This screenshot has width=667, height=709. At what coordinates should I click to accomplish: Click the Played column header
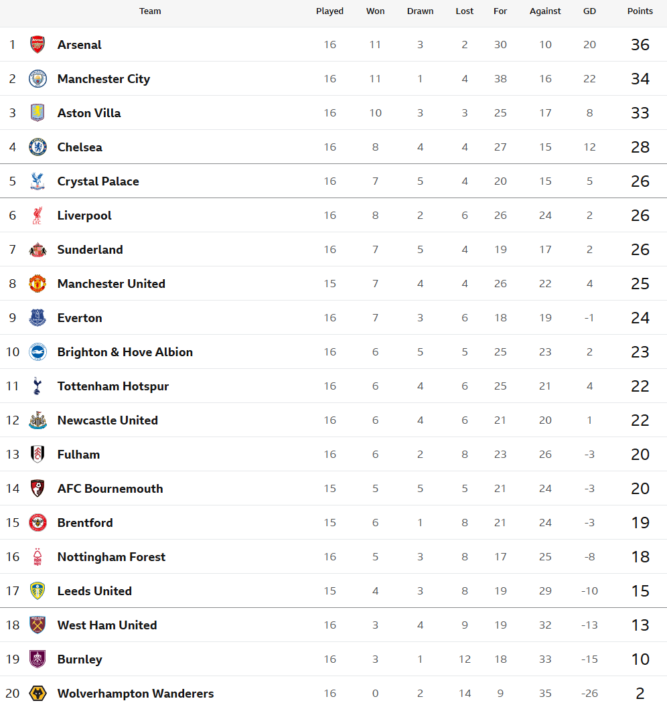click(x=329, y=11)
